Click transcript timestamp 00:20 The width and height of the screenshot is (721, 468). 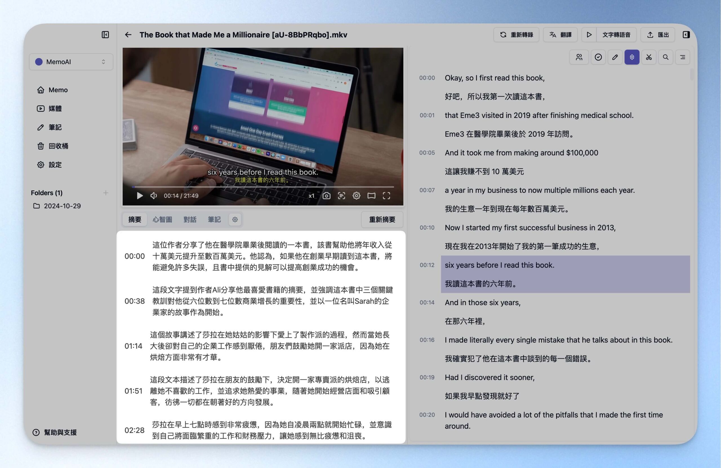pos(427,415)
